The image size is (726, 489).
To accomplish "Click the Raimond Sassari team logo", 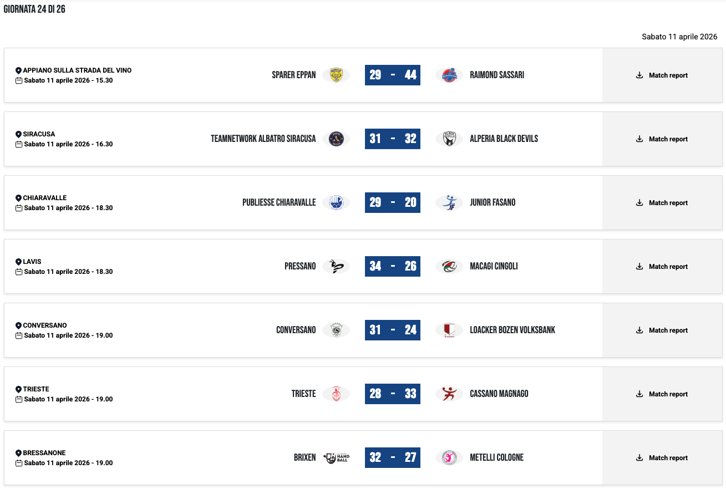I will point(449,75).
